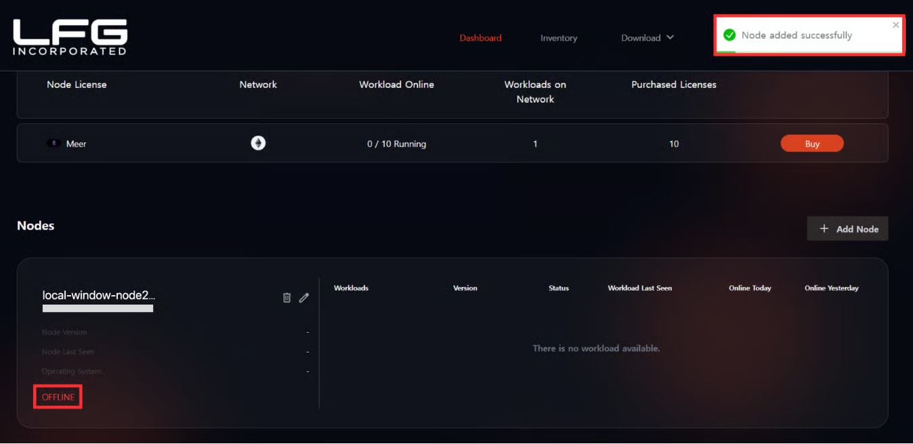Open the Download dropdown menu
The image size is (913, 444).
point(641,38)
